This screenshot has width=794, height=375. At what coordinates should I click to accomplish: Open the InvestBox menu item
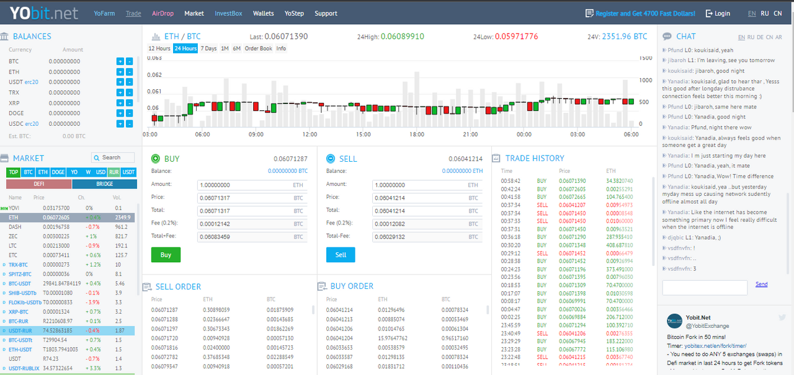coord(228,13)
